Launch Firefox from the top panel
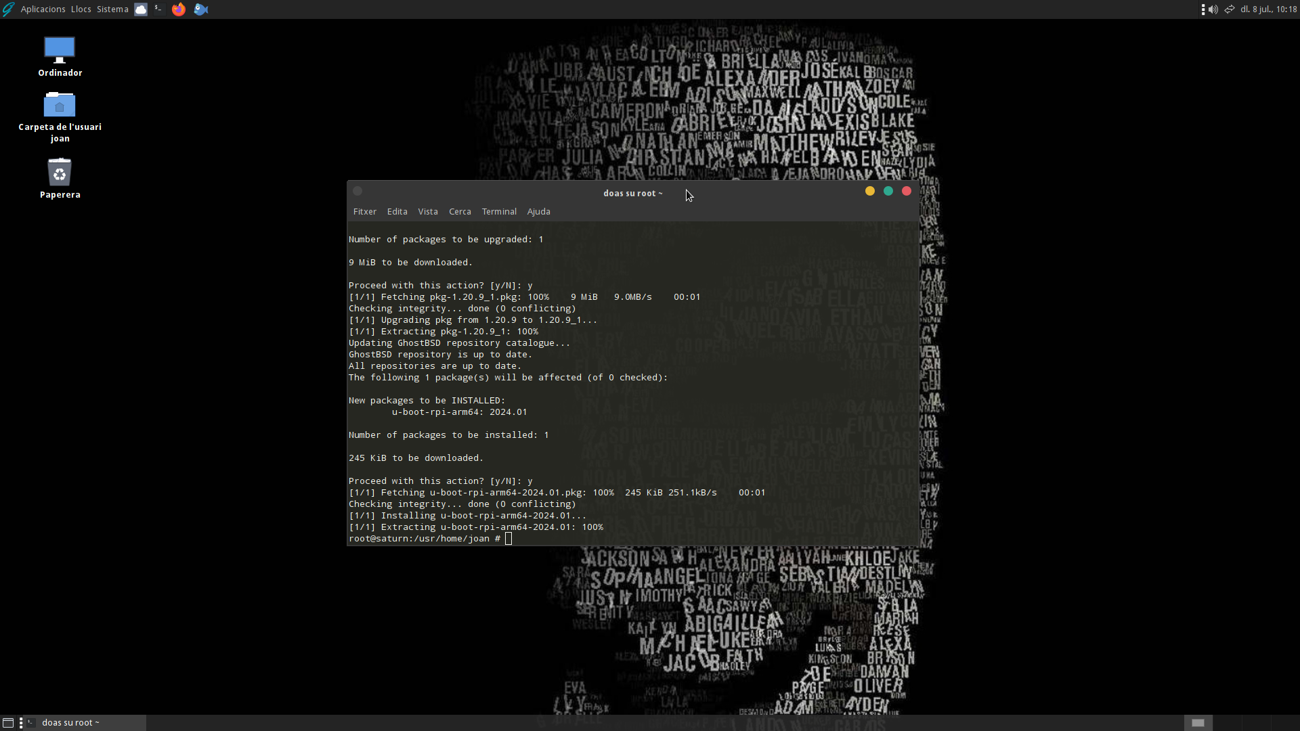Screen dimensions: 1300x731 (x=179, y=9)
